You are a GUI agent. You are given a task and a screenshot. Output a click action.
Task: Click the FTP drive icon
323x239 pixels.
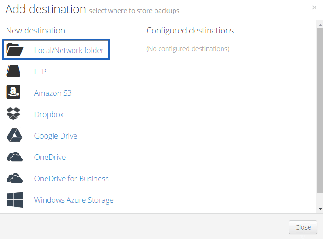[x=13, y=71]
